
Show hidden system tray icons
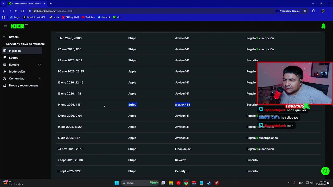[x=289, y=183]
